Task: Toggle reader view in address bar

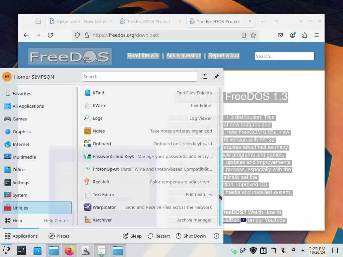Action: click(x=244, y=35)
